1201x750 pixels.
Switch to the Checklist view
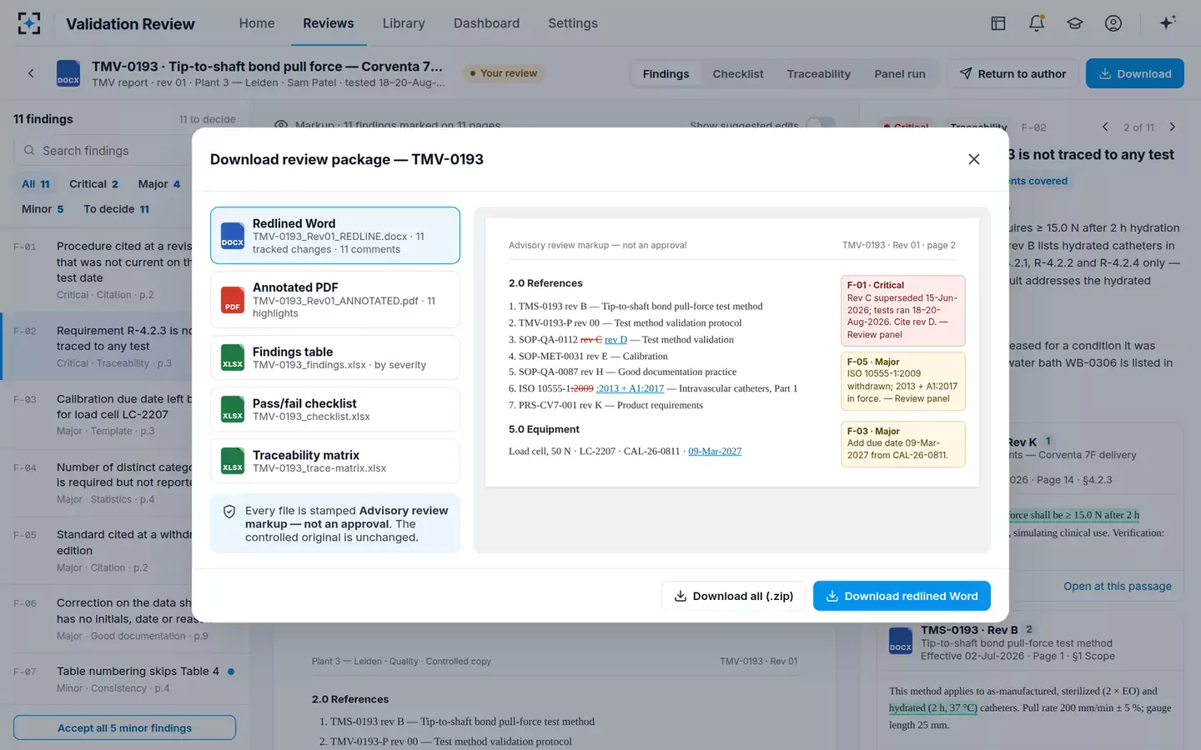pyautogui.click(x=738, y=73)
